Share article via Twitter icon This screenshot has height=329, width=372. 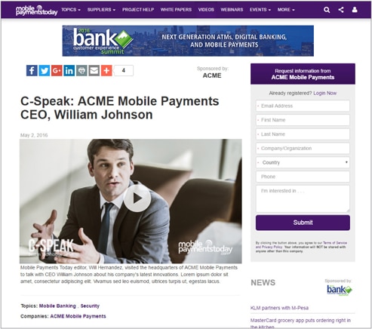(45, 71)
